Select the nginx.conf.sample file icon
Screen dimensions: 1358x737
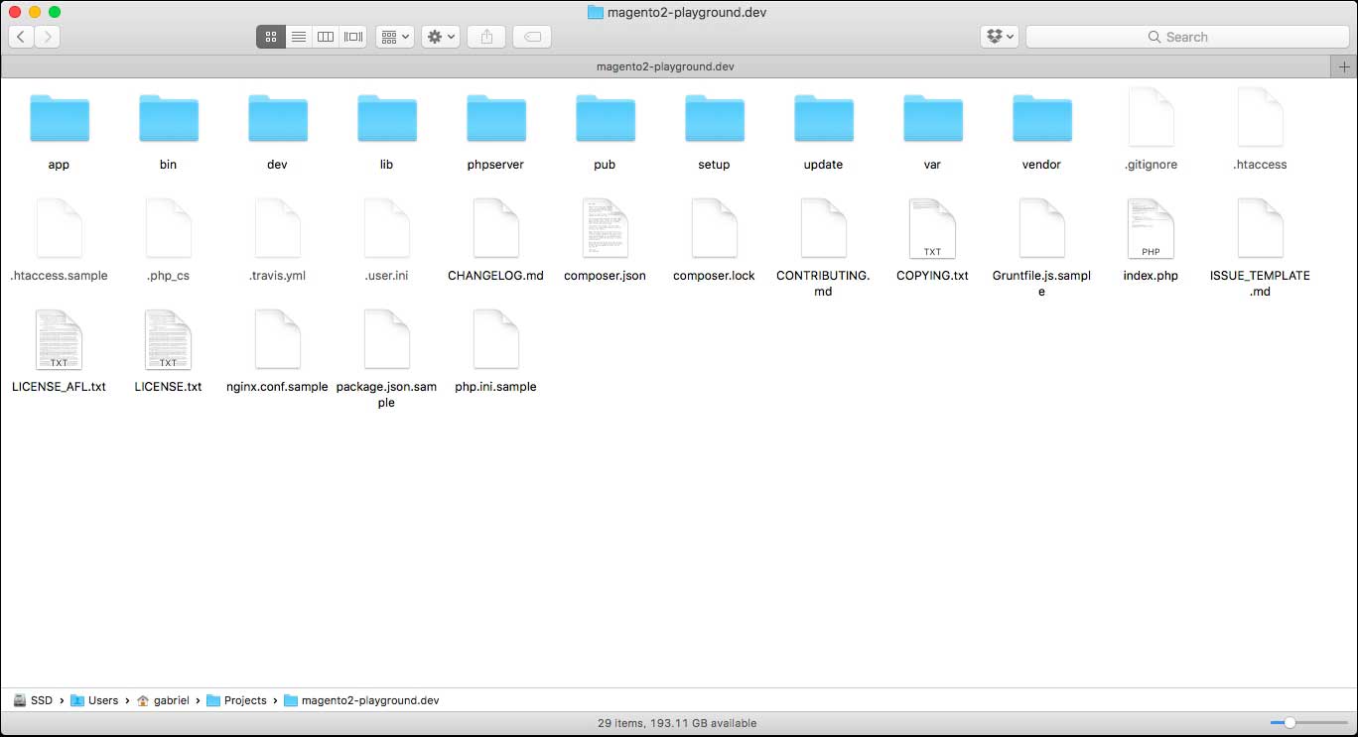[278, 339]
